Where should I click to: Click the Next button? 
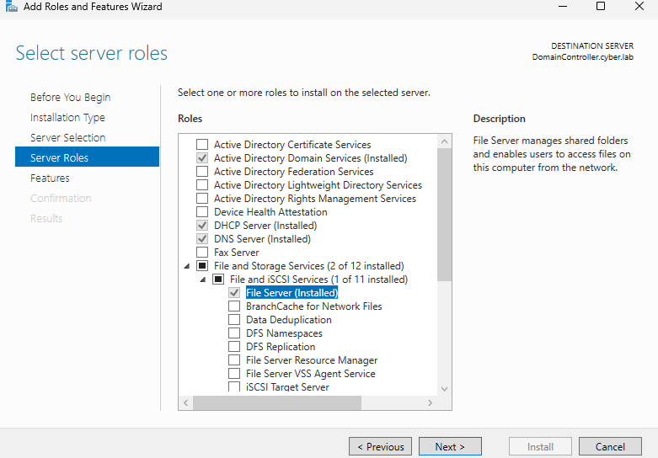pyautogui.click(x=450, y=447)
